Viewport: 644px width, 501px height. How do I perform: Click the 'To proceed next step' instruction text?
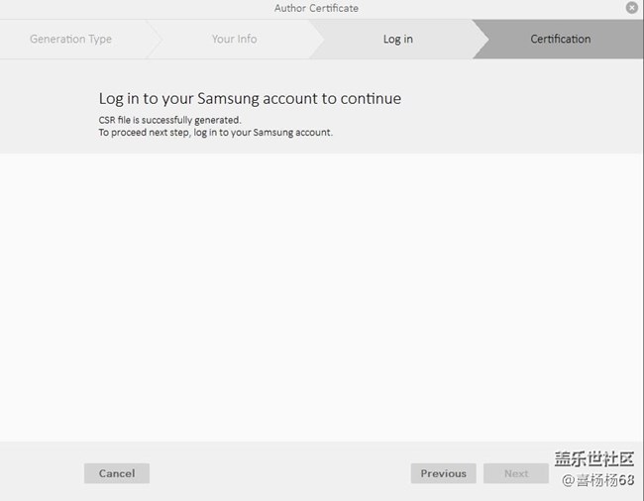[215, 133]
